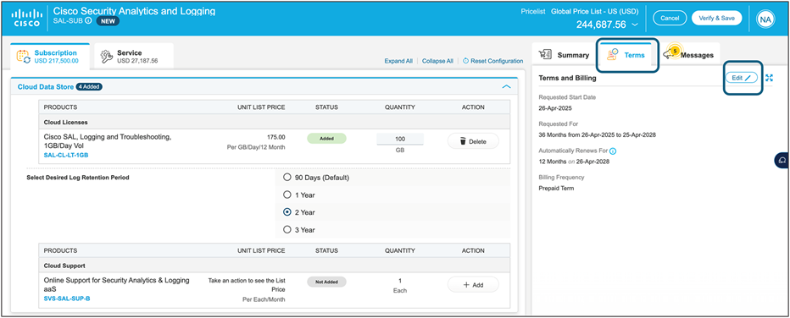Edit the Terms and Billing details

click(742, 78)
